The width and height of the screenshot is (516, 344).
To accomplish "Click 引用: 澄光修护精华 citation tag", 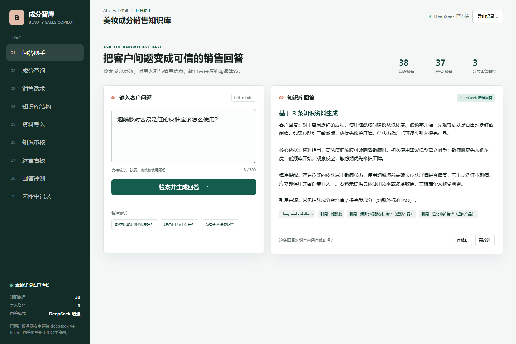I will (448, 214).
